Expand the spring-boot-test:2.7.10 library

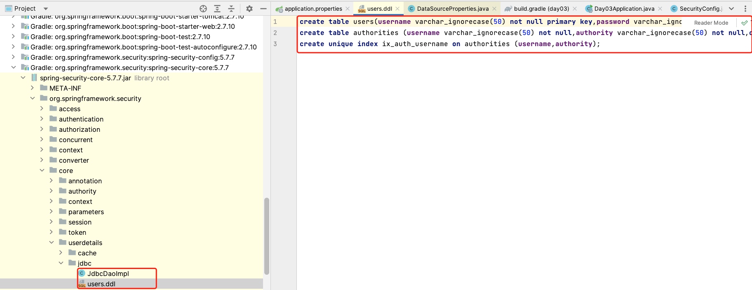pyautogui.click(x=13, y=36)
